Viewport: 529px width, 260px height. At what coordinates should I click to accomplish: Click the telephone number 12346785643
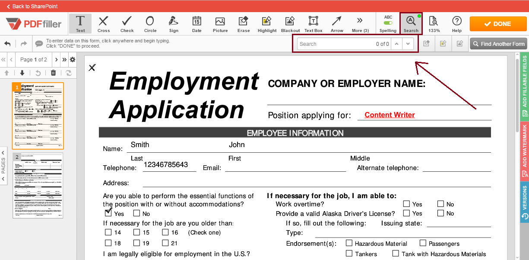point(166,165)
